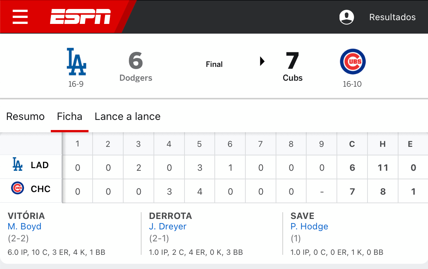Click the CHC abbreviation in linescore

pyautogui.click(x=41, y=189)
